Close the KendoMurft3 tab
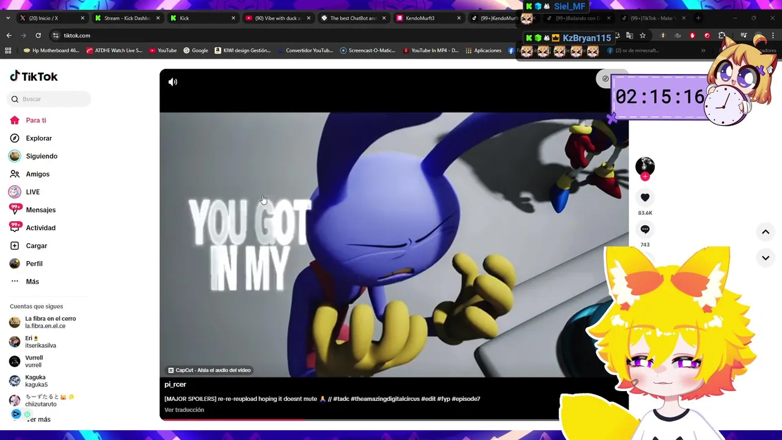Image resolution: width=782 pixels, height=440 pixels. click(x=459, y=18)
